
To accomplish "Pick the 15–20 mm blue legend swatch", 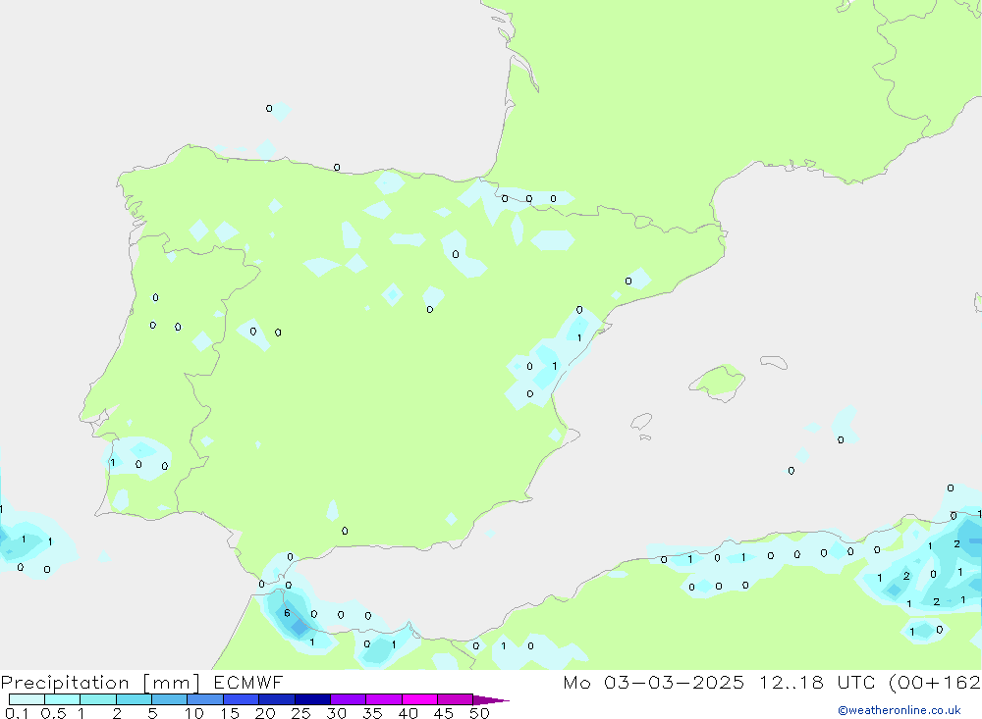I will (x=241, y=699).
